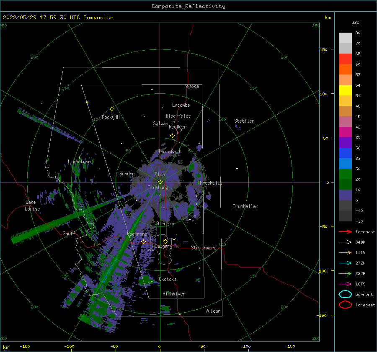This screenshot has width=377, height=352.
Task: Click the Banff label
Action: (x=69, y=233)
